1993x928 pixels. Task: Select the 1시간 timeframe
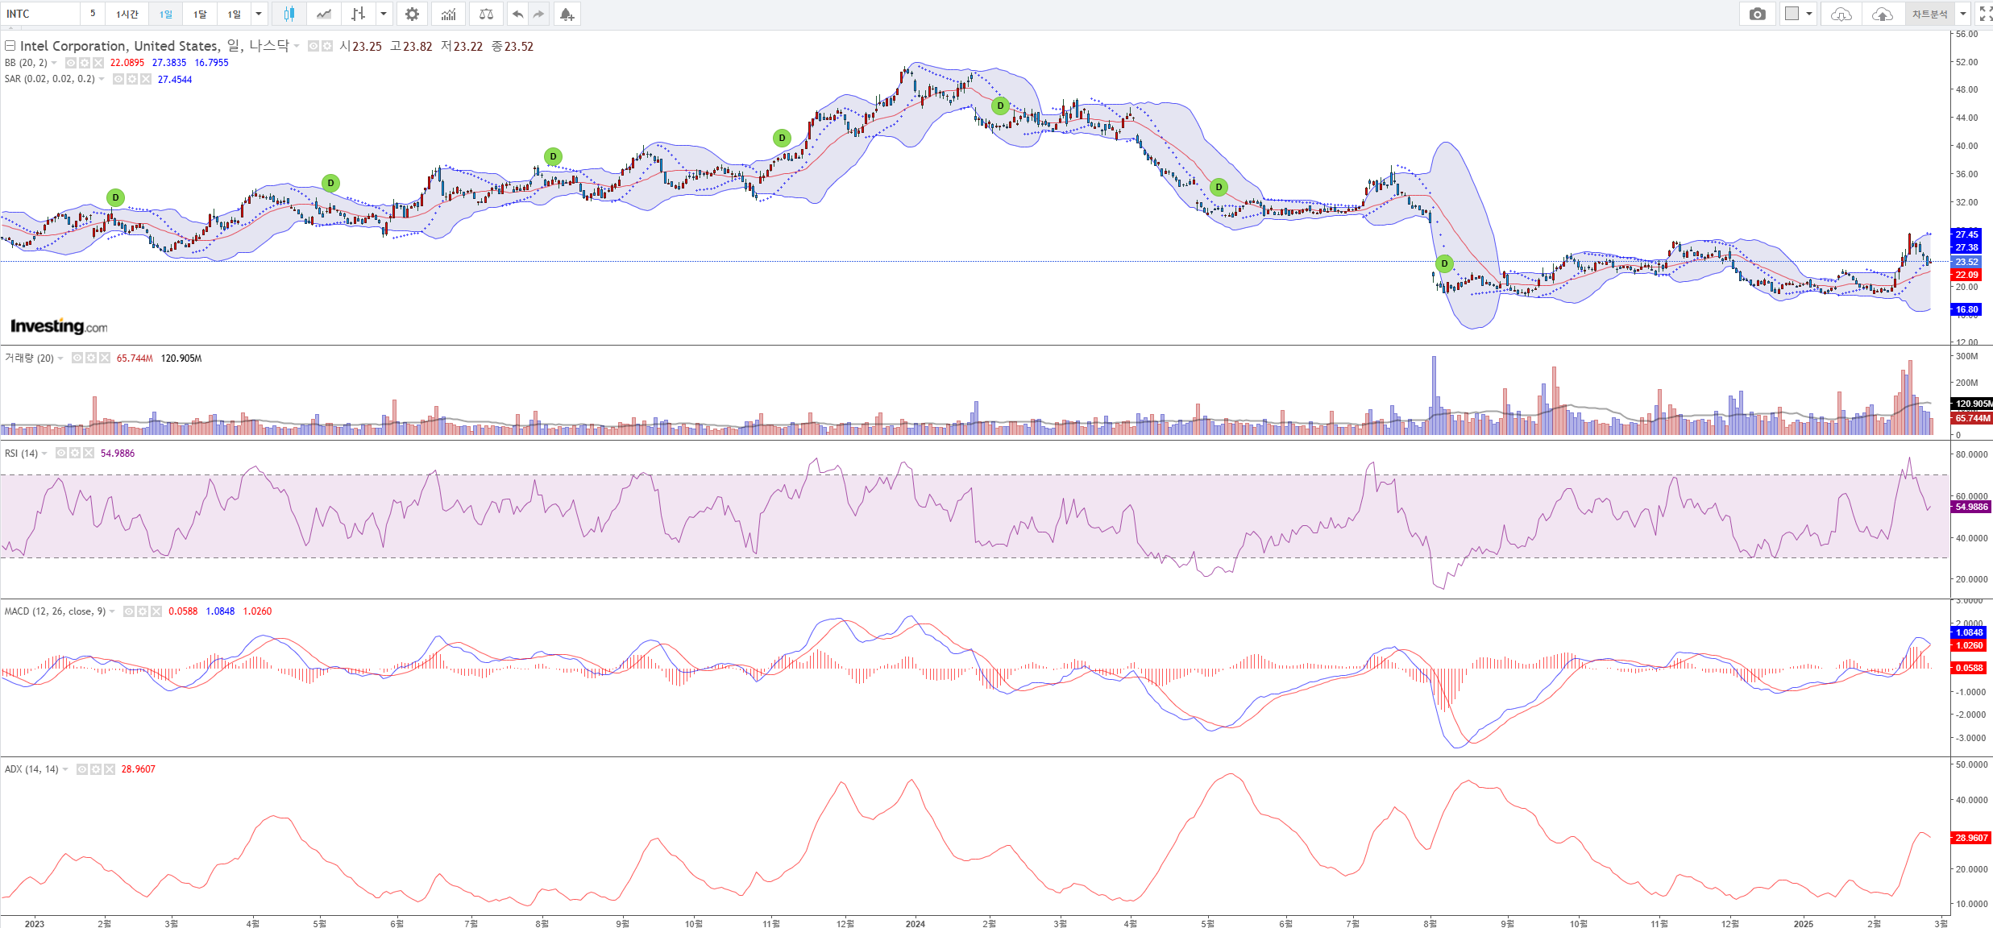point(127,14)
